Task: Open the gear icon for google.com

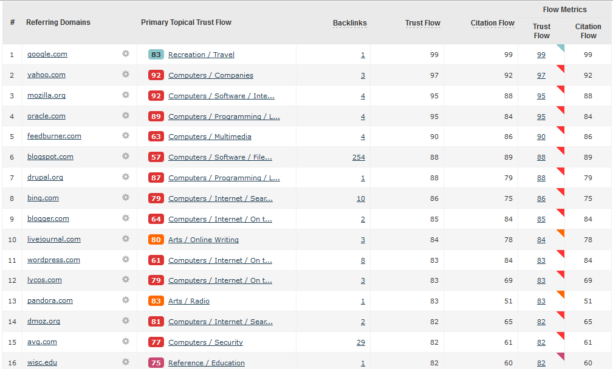Action: 126,53
